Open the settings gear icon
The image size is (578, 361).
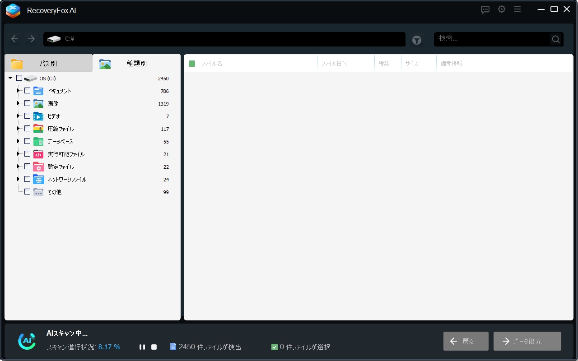click(502, 9)
